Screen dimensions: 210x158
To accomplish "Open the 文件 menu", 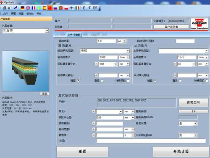I will coord(5,13).
